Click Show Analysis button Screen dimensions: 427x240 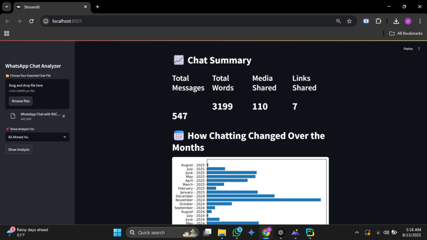click(19, 150)
